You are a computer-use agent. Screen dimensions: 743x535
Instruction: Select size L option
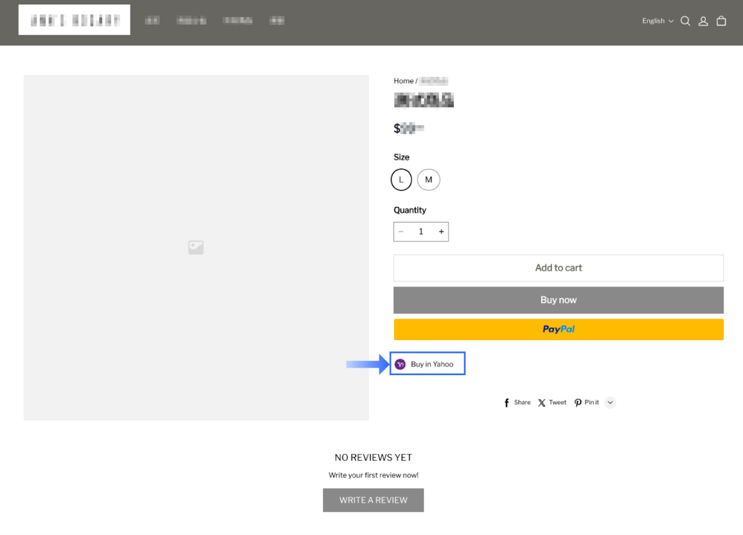pyautogui.click(x=401, y=180)
